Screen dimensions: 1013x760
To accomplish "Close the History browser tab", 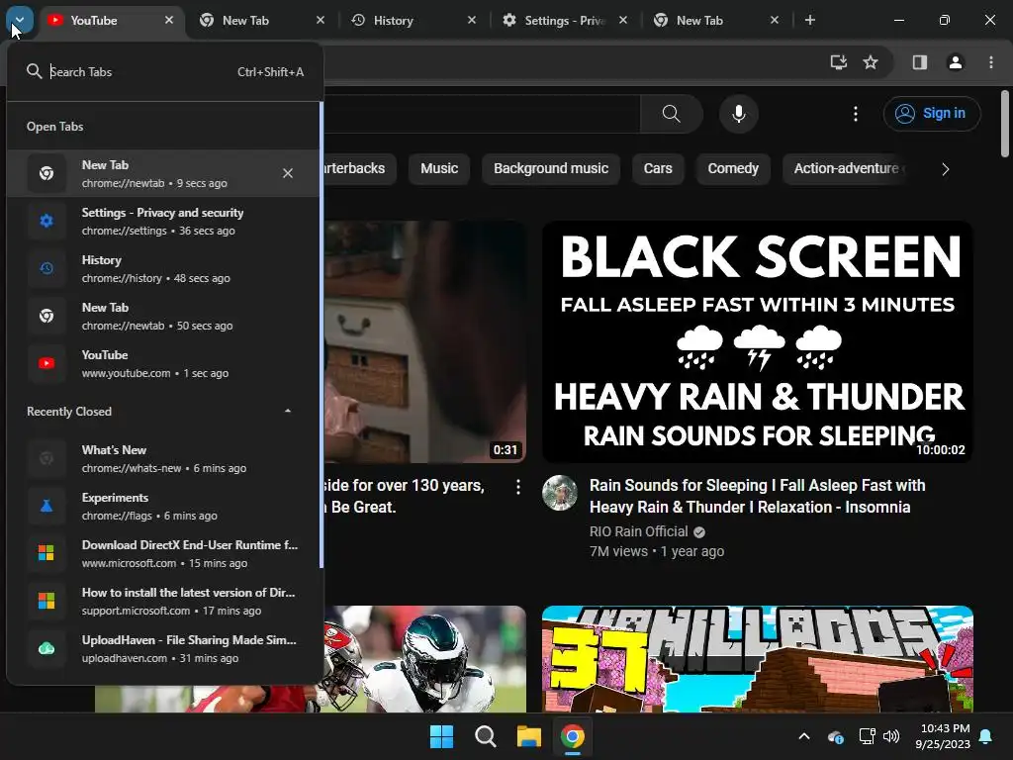I will pyautogui.click(x=472, y=20).
